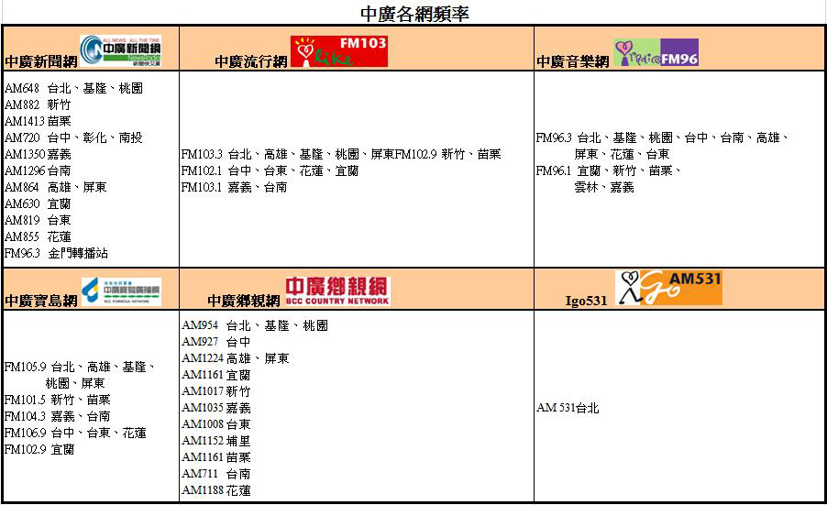Select the 中廣音樂網 header text
The image size is (827, 505).
pyautogui.click(x=573, y=61)
